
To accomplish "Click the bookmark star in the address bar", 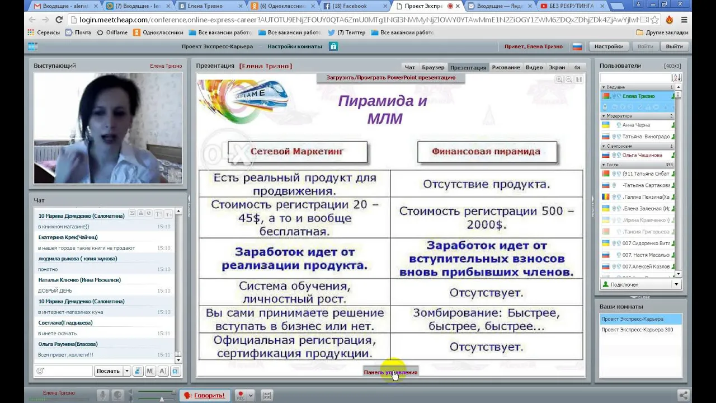I will (x=655, y=20).
